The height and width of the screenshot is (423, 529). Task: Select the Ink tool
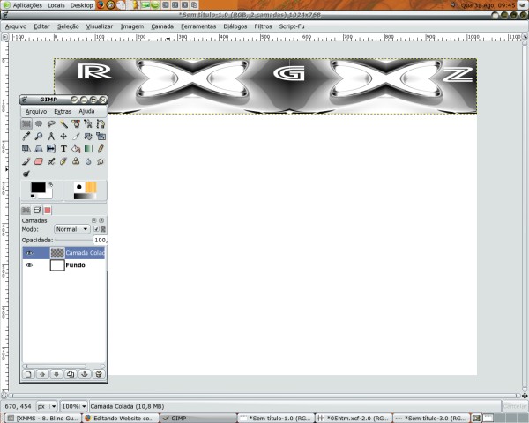(63, 161)
